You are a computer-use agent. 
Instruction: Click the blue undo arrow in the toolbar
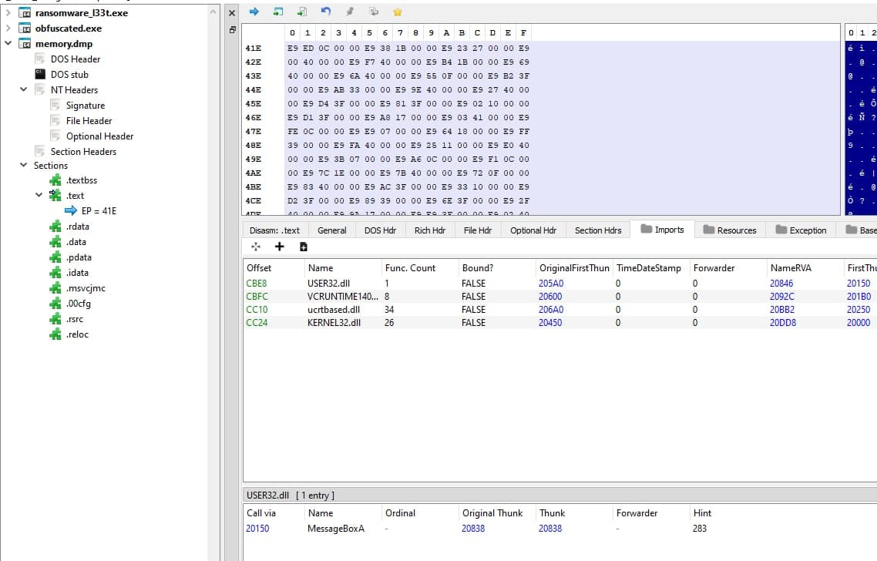[x=326, y=12]
